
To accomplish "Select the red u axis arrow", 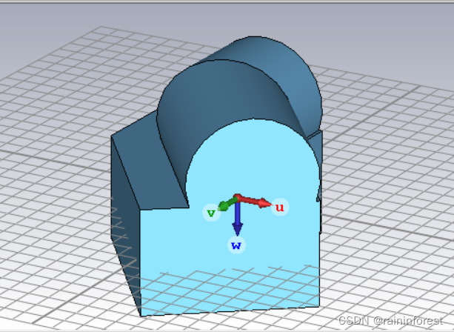I will tap(255, 201).
